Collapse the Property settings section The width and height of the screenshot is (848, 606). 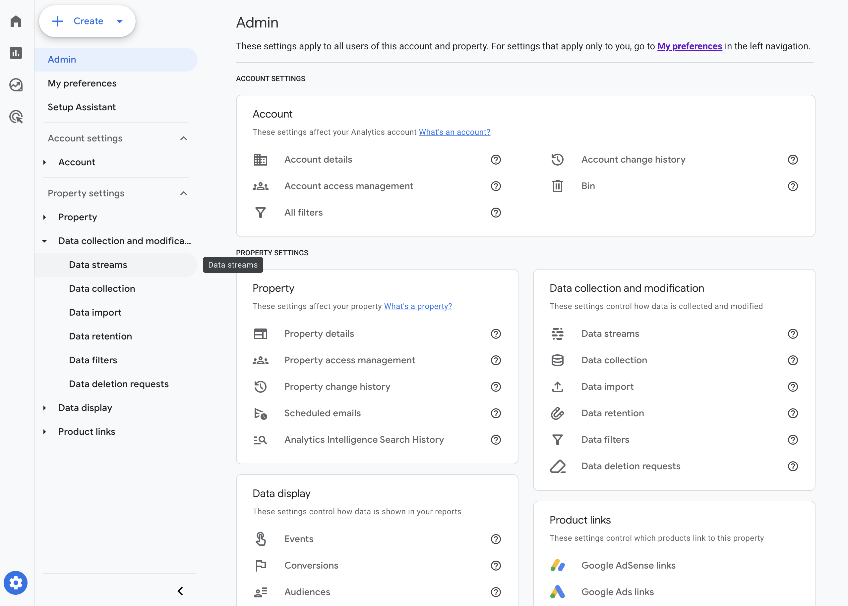pyautogui.click(x=183, y=193)
